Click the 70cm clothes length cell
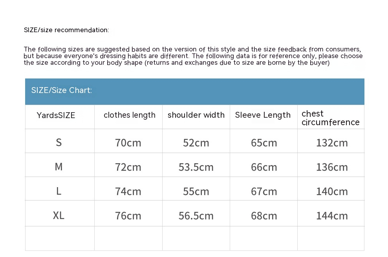The width and height of the screenshot is (388, 257). click(x=128, y=143)
